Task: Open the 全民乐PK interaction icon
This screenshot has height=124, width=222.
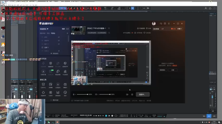Action: click(65, 63)
